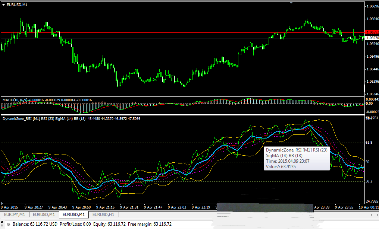Click the small triangle in chart's bottom-left corner

point(2,203)
